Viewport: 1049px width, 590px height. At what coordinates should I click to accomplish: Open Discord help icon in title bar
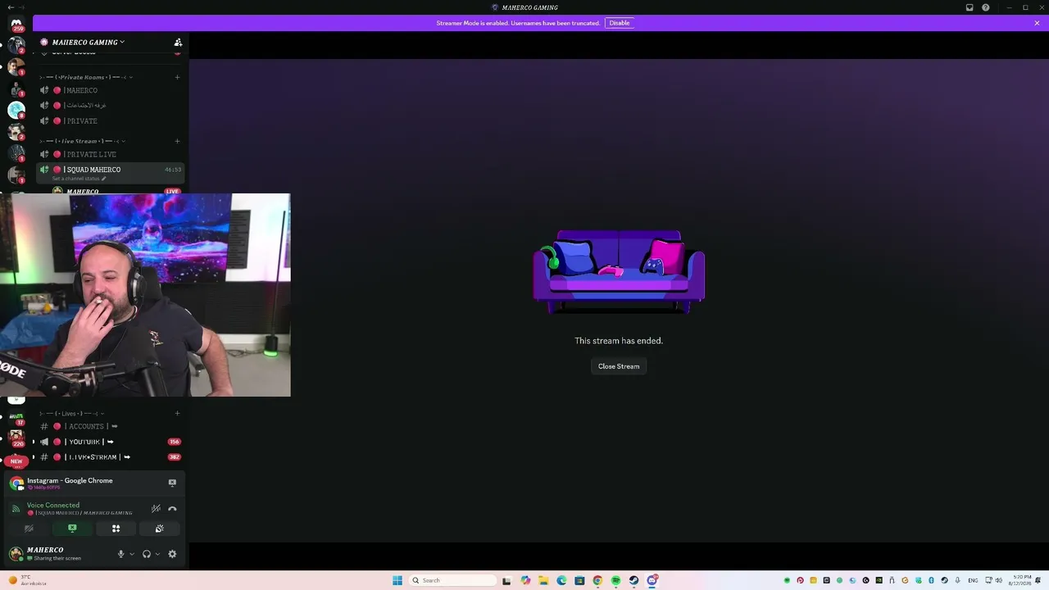click(986, 7)
